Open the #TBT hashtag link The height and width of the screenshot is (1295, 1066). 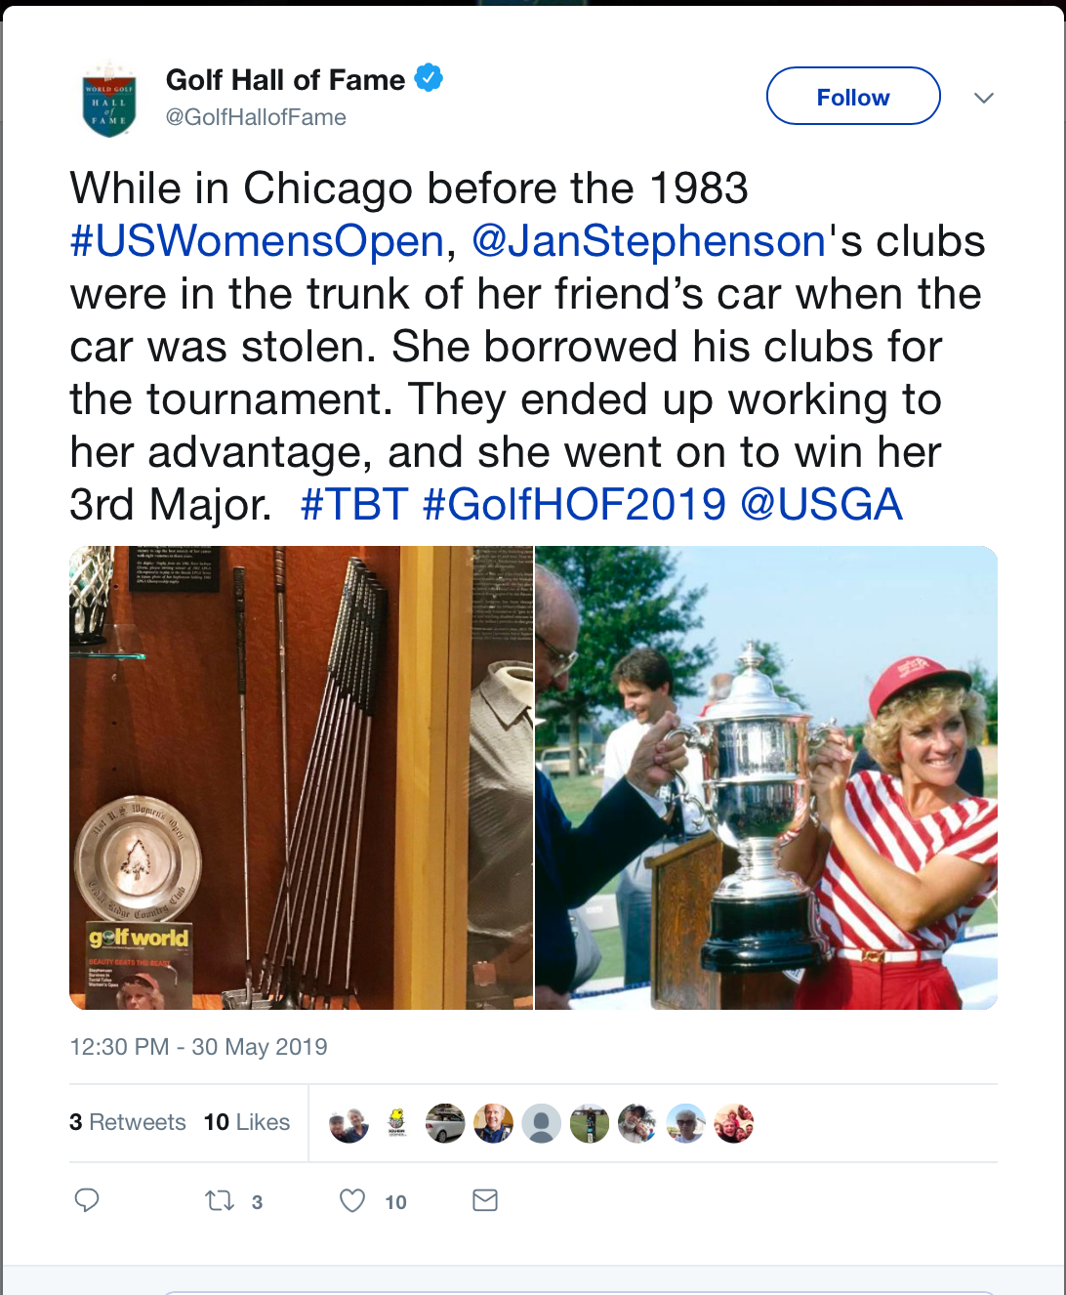coord(354,505)
